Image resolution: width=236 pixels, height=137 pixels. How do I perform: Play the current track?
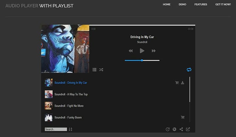pos(142,51)
